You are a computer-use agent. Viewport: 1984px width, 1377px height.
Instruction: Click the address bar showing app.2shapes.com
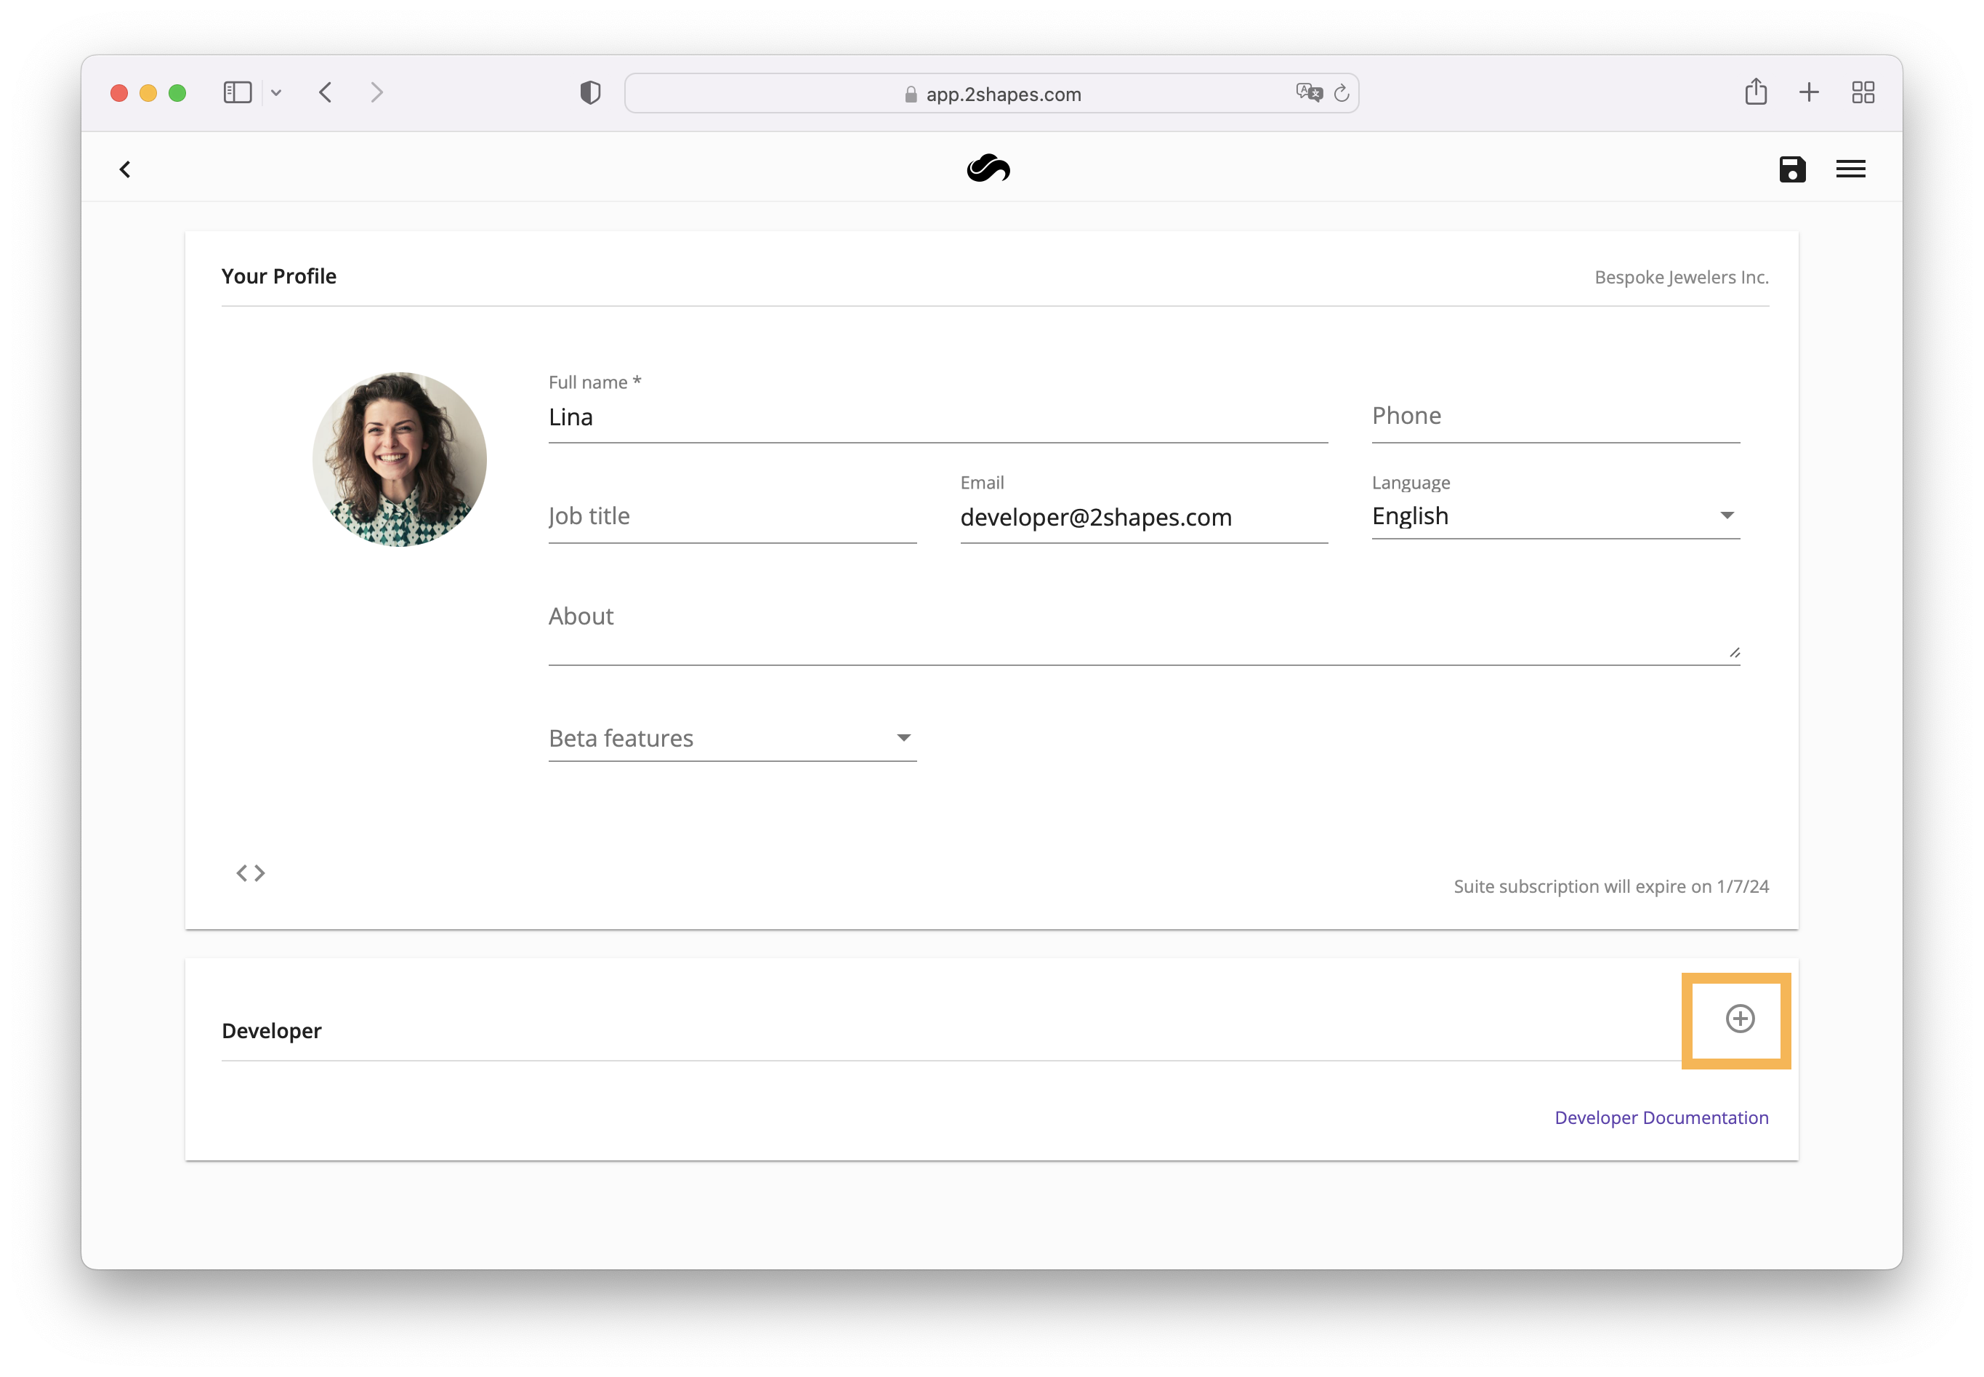(991, 93)
